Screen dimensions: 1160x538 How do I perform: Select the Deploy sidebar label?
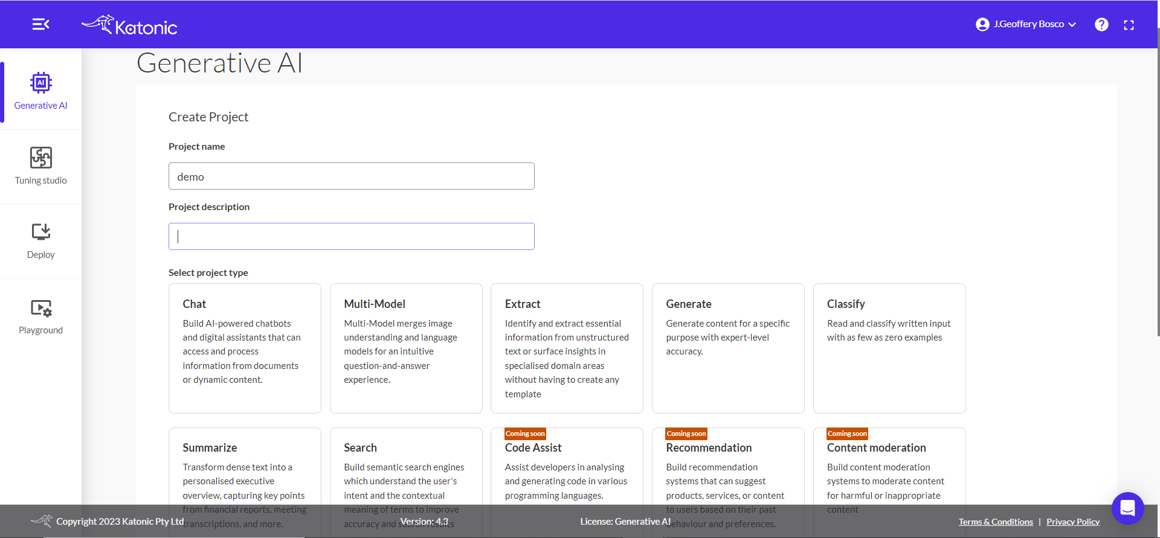click(40, 255)
